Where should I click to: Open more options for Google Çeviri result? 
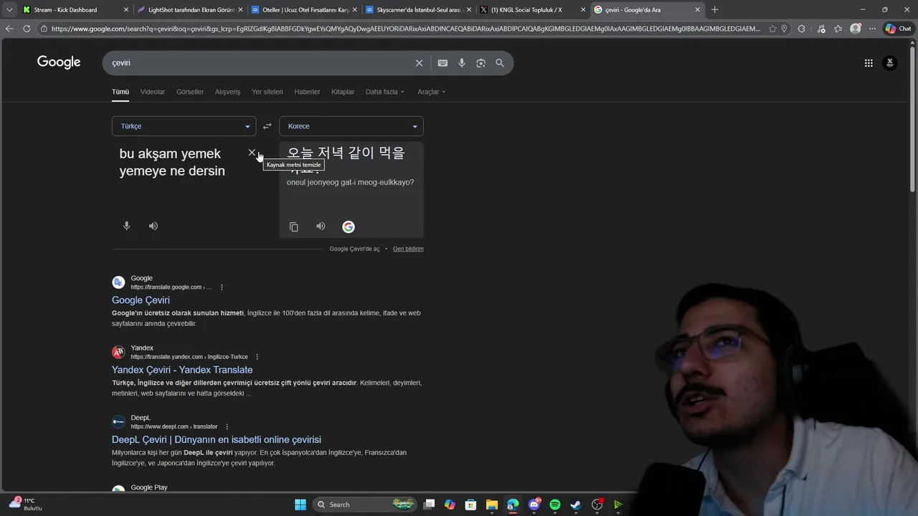click(x=222, y=287)
